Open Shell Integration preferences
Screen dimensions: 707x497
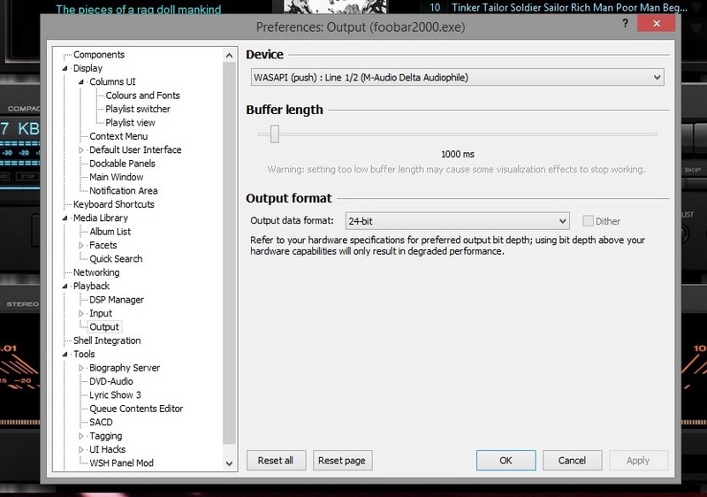coord(107,340)
